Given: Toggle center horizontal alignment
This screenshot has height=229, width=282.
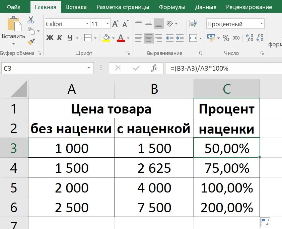Looking at the screenshot, I should [x=149, y=38].
